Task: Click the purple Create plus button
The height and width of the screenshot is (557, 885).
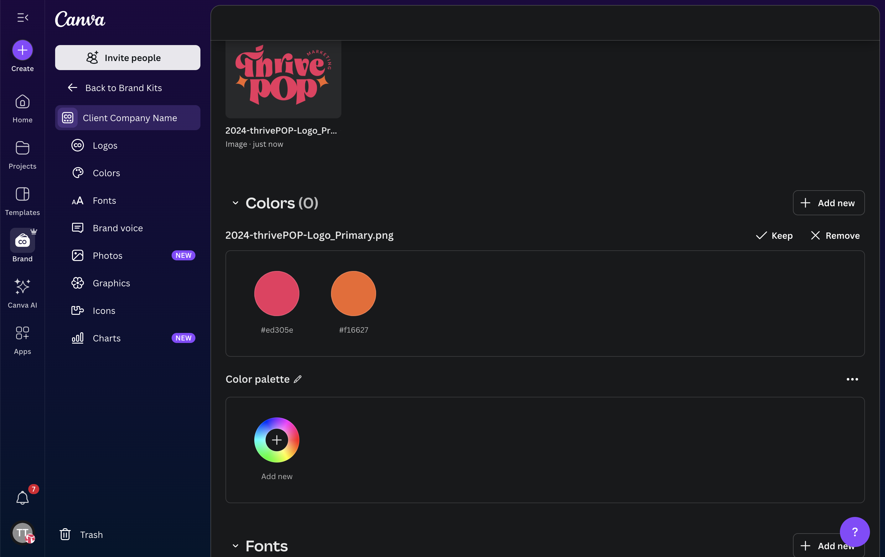Action: pos(23,50)
